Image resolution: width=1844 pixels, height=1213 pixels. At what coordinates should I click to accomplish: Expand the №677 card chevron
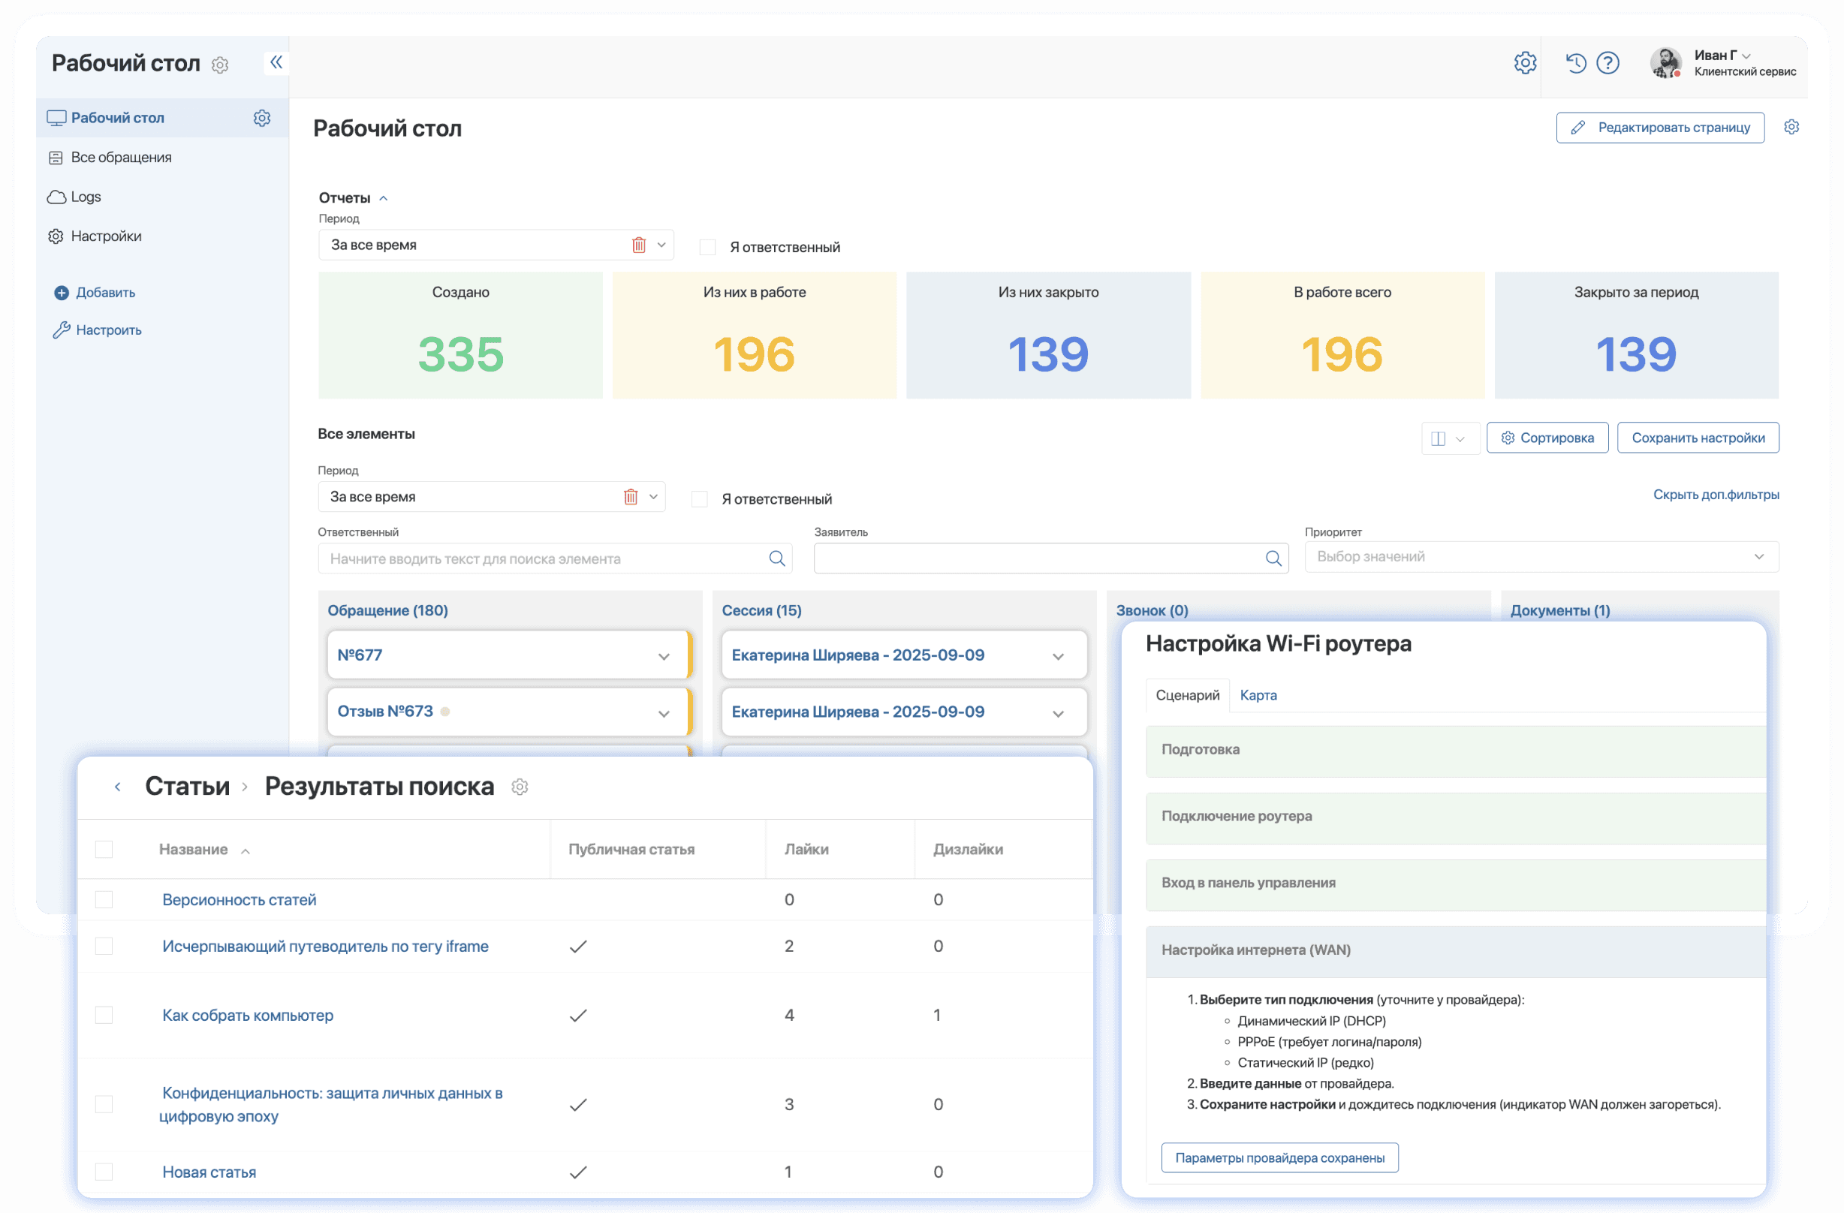coord(664,656)
